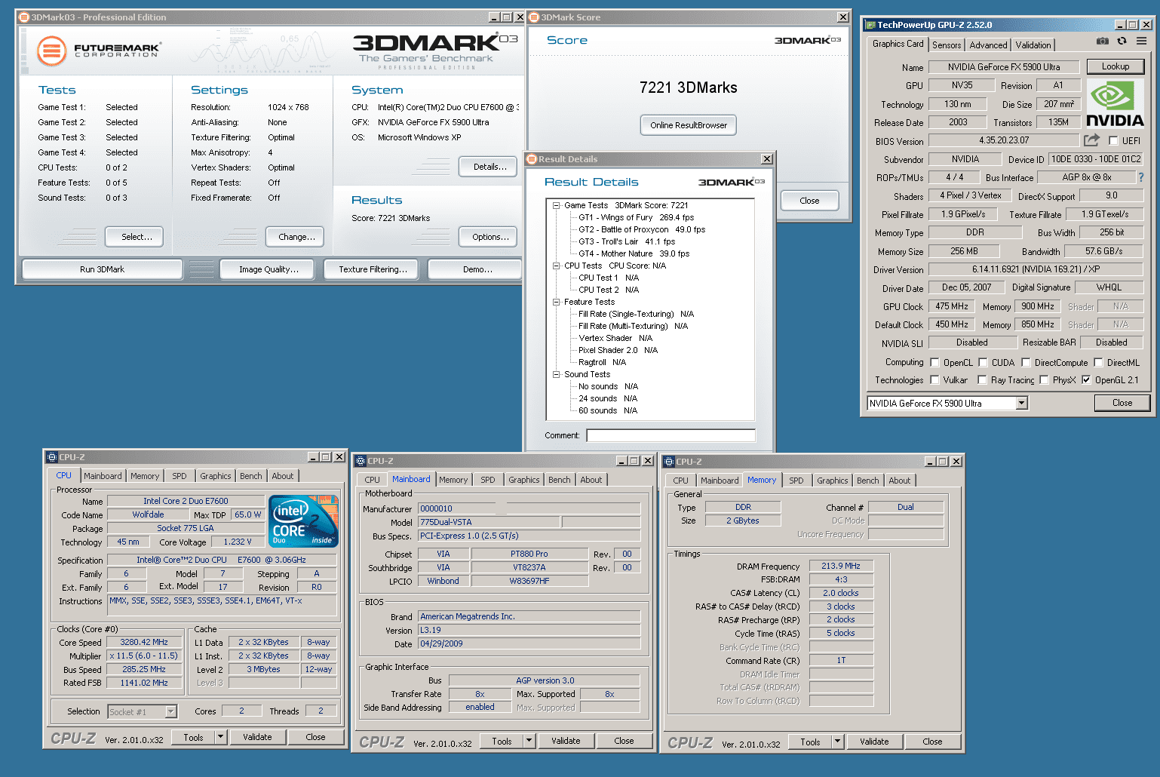The image size is (1160, 777).
Task: Select the 'GT1 - Wings of Fury' result row
Action: pyautogui.click(x=636, y=217)
